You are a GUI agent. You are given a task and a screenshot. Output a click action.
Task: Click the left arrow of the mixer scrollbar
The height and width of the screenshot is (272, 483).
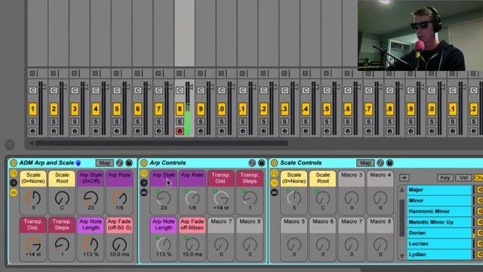pos(31,143)
